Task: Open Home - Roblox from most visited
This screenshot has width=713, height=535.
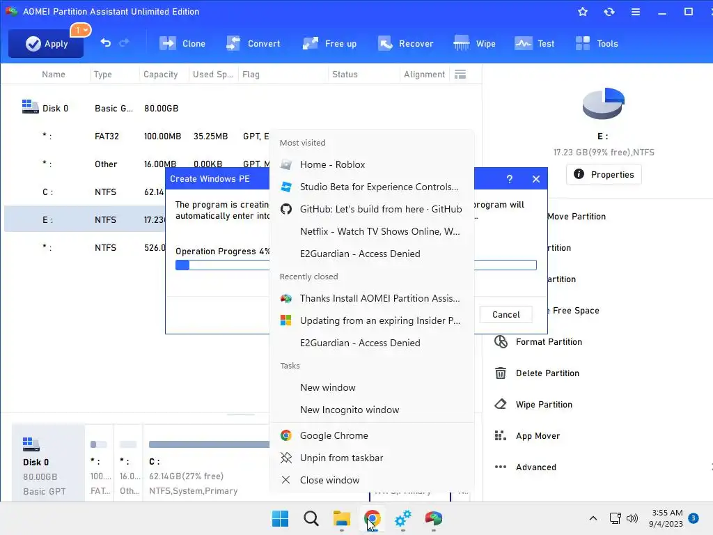Action: tap(372, 164)
